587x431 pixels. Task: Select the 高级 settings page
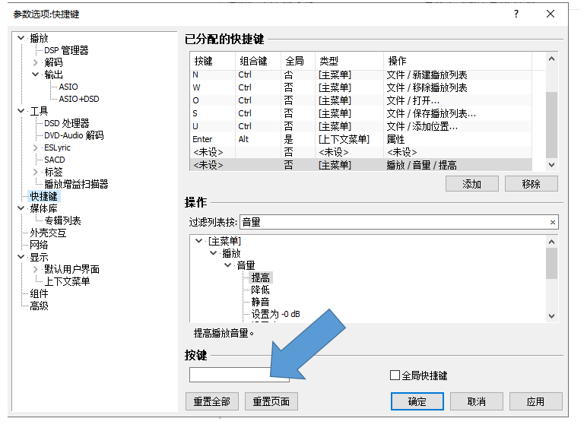point(39,306)
